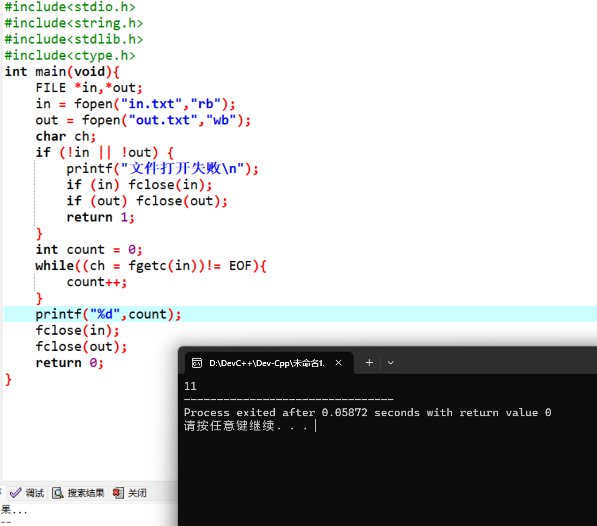Click the command prompt icon on the terminal tab

click(196, 362)
